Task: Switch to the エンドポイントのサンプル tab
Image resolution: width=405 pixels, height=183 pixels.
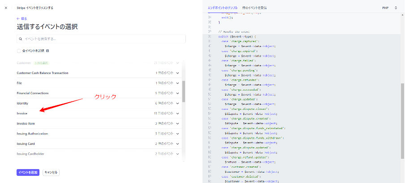Action: click(222, 8)
